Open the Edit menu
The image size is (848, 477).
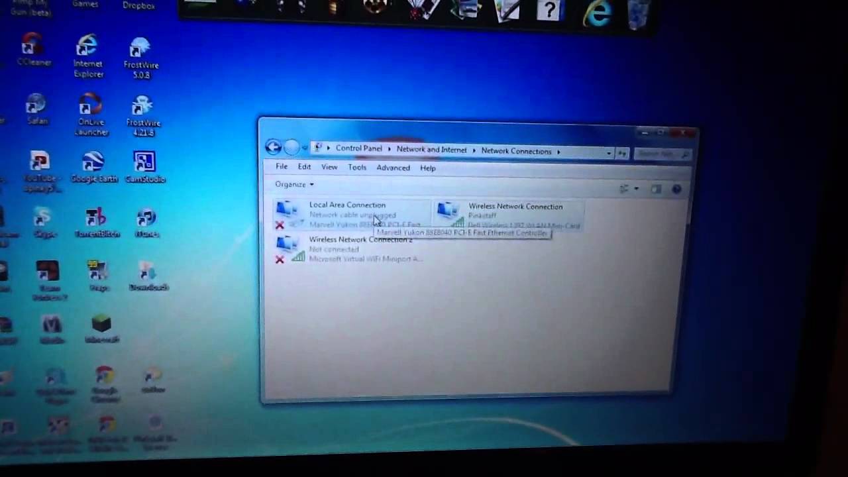pos(304,167)
